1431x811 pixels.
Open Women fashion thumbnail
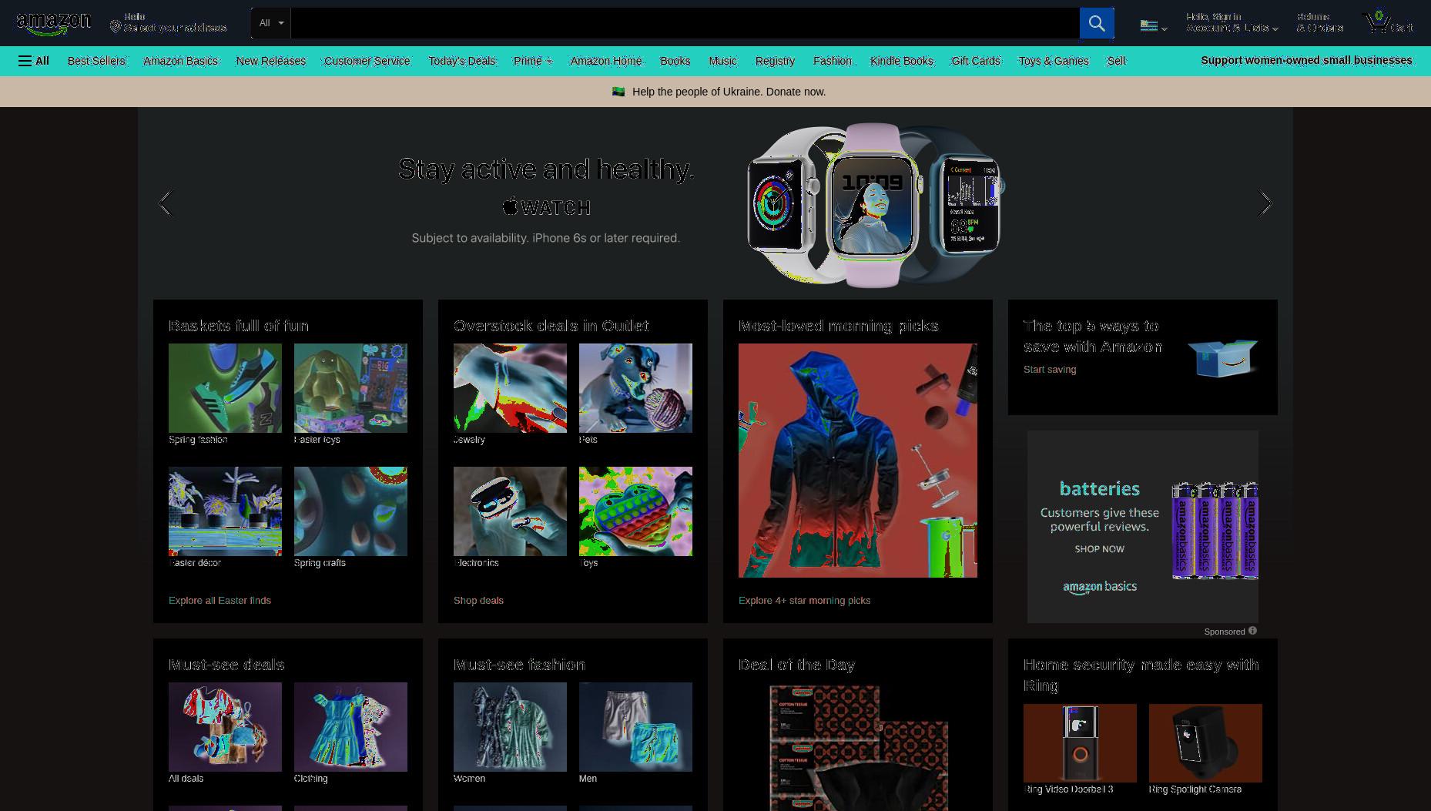point(510,727)
